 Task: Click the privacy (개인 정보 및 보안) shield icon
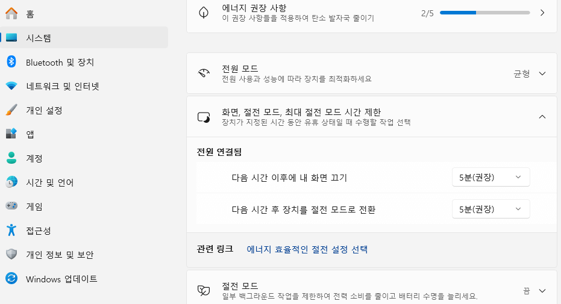[11, 255]
